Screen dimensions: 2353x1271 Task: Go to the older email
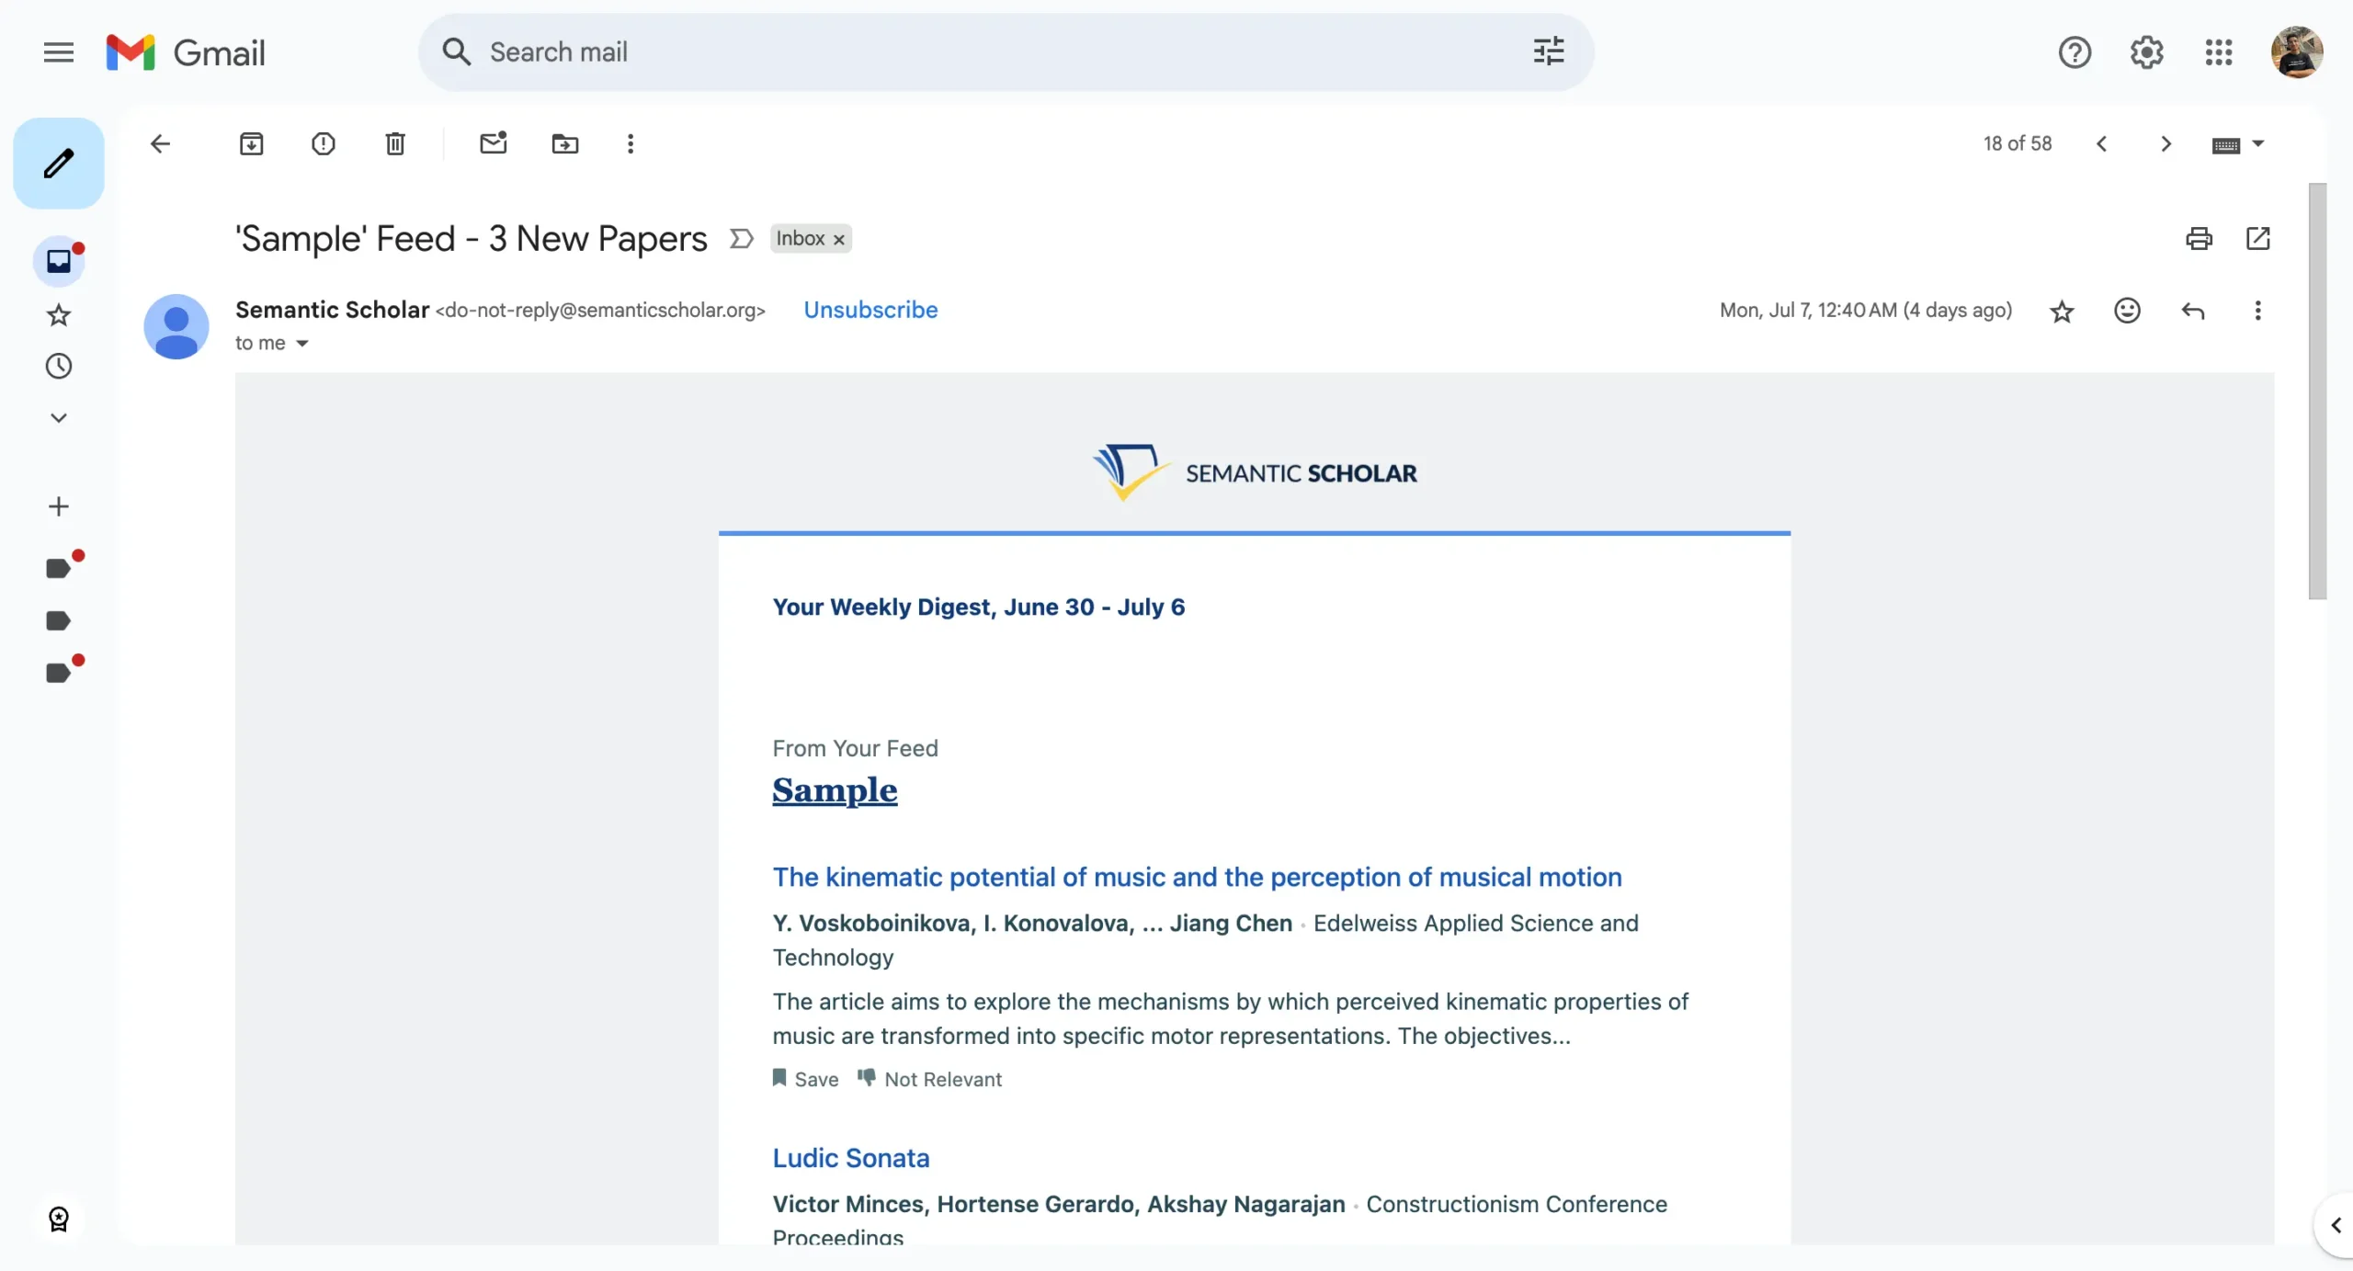pyautogui.click(x=2165, y=143)
